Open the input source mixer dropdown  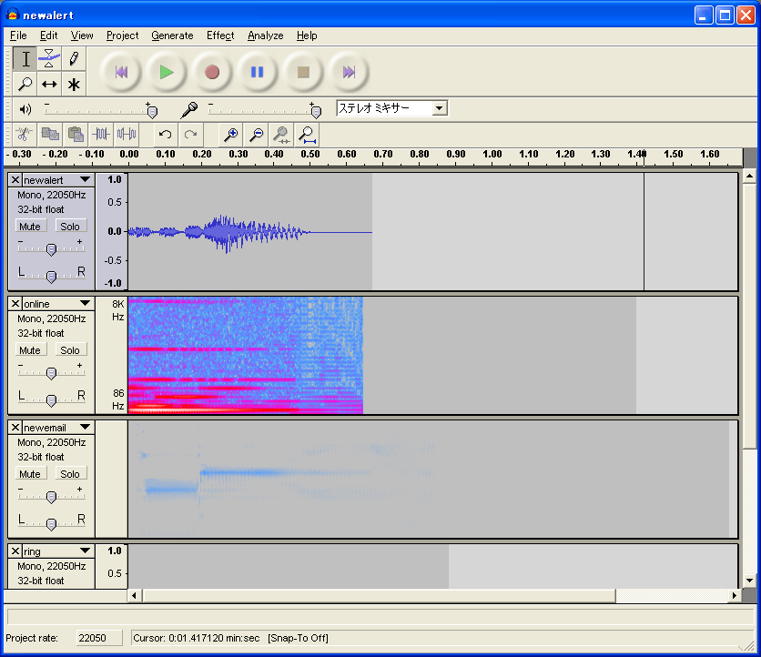[440, 108]
